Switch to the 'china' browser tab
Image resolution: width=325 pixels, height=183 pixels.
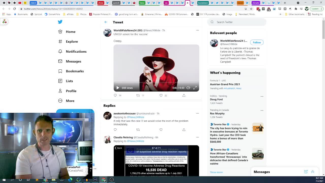101,3
